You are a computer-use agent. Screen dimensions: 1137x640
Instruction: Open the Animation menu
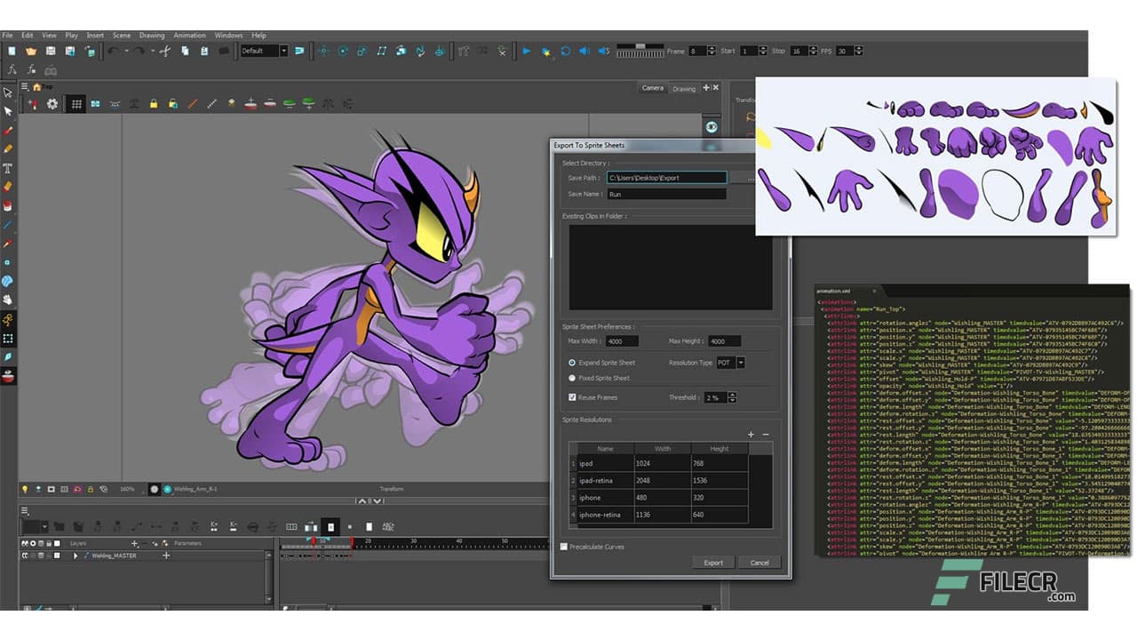point(189,35)
